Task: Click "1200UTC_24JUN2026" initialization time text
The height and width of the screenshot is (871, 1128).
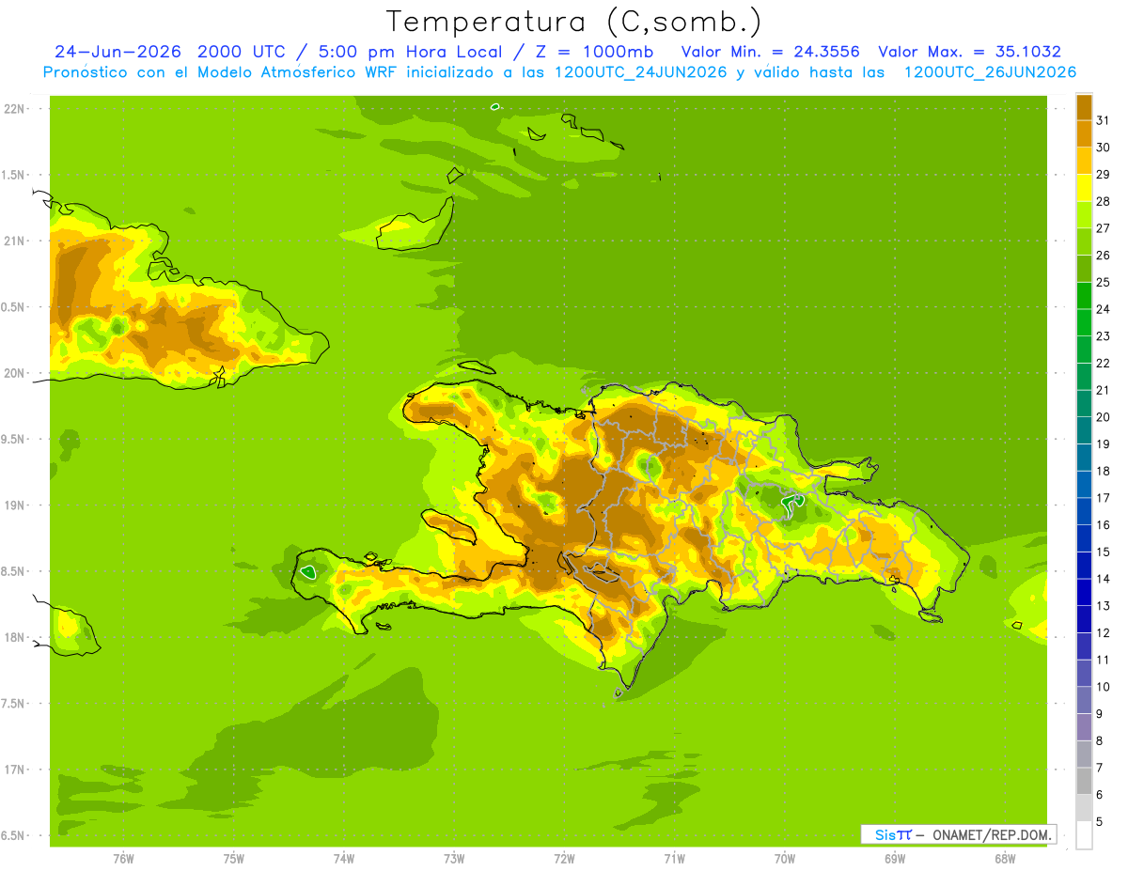Action: click(641, 72)
